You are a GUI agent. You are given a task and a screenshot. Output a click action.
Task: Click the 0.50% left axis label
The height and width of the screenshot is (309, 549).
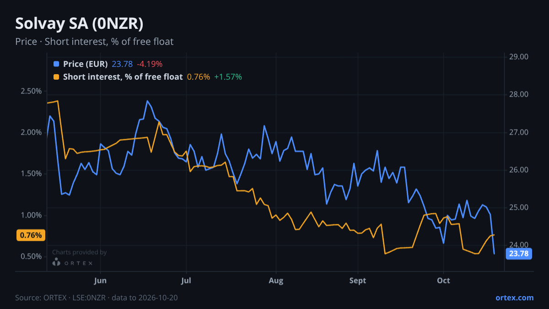point(31,256)
